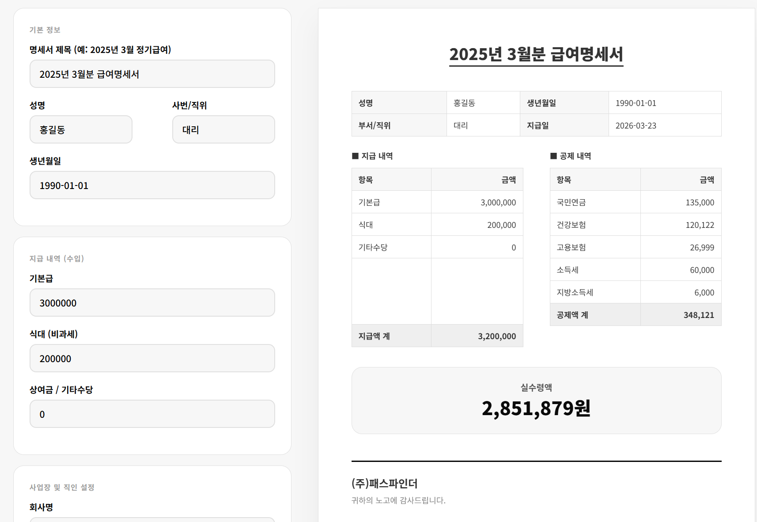Click the payslip preview title heading
This screenshot has width=757, height=522.
536,54
